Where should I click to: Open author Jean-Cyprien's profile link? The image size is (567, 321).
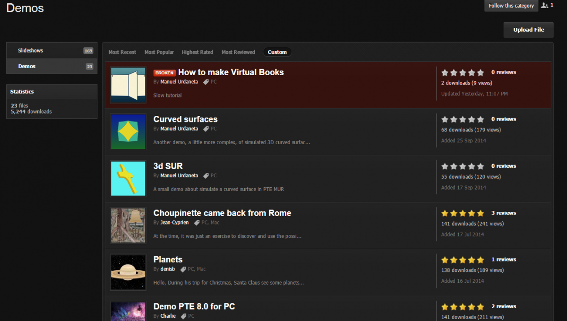[174, 222]
